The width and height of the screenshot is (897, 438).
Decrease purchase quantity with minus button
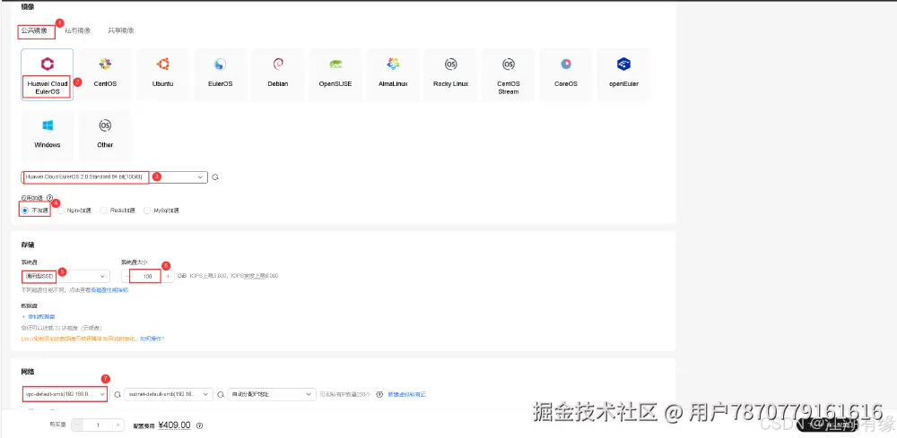[x=78, y=425]
